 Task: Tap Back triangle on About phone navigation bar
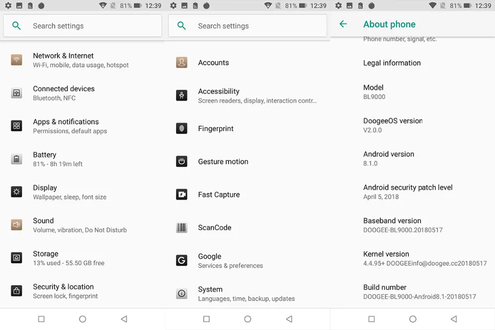click(x=453, y=319)
